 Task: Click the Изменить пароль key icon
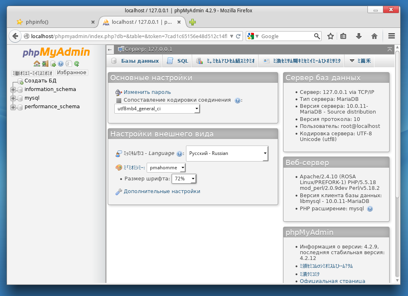pos(119,92)
